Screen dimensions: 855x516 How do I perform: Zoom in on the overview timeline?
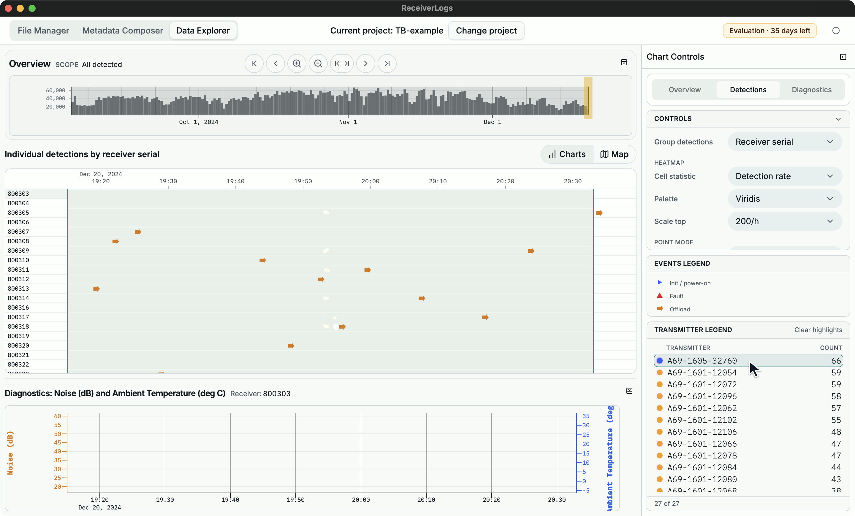(297, 64)
